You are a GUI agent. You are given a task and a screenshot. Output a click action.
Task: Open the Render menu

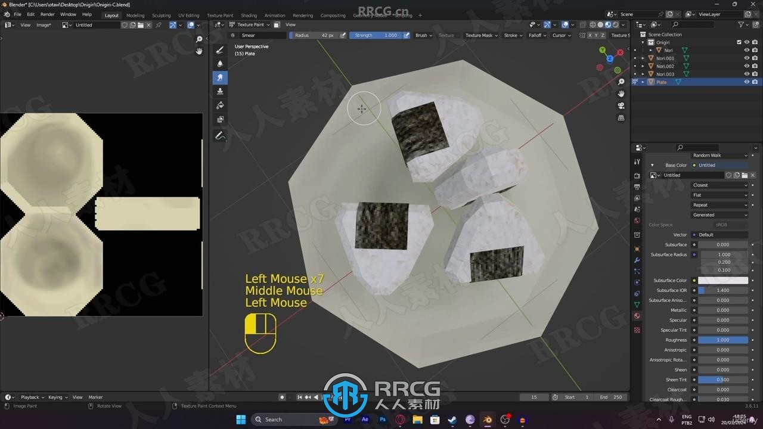(x=47, y=14)
